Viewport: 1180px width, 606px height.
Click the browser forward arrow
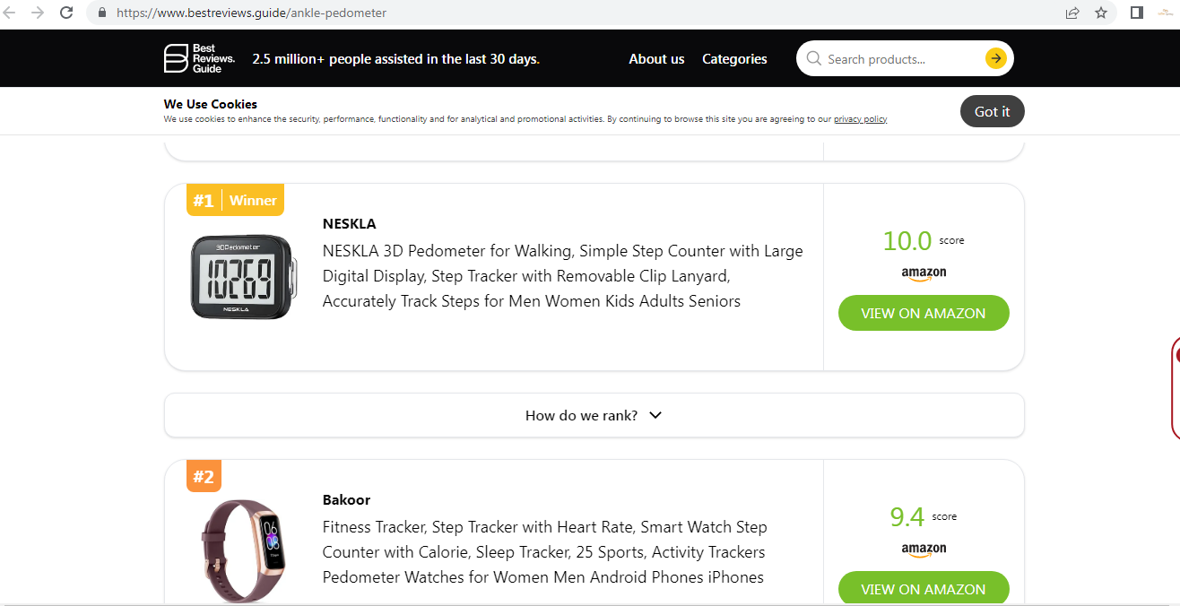coord(38,13)
